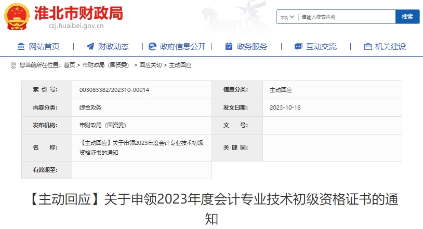Click the location pin icon in breadcrumb
This screenshot has height=229, width=423.
[14, 65]
